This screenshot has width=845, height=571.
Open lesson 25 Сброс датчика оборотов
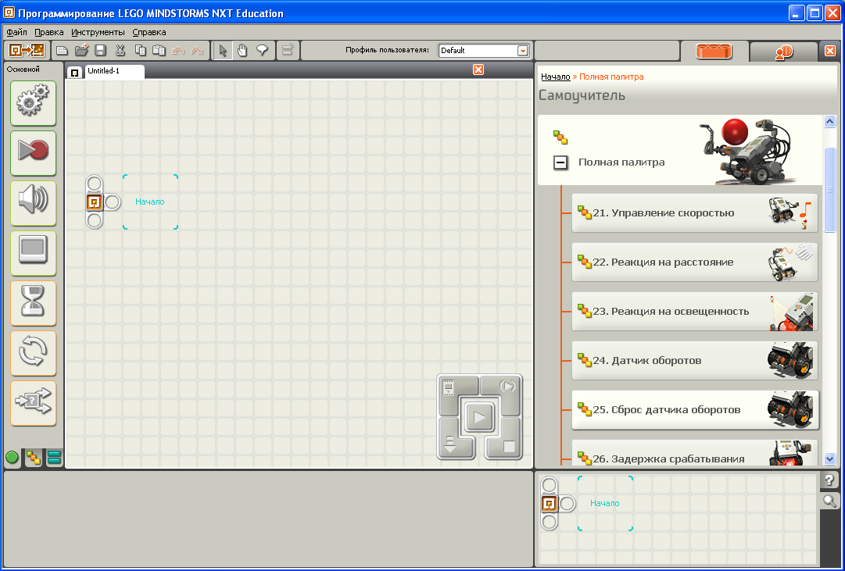(695, 410)
